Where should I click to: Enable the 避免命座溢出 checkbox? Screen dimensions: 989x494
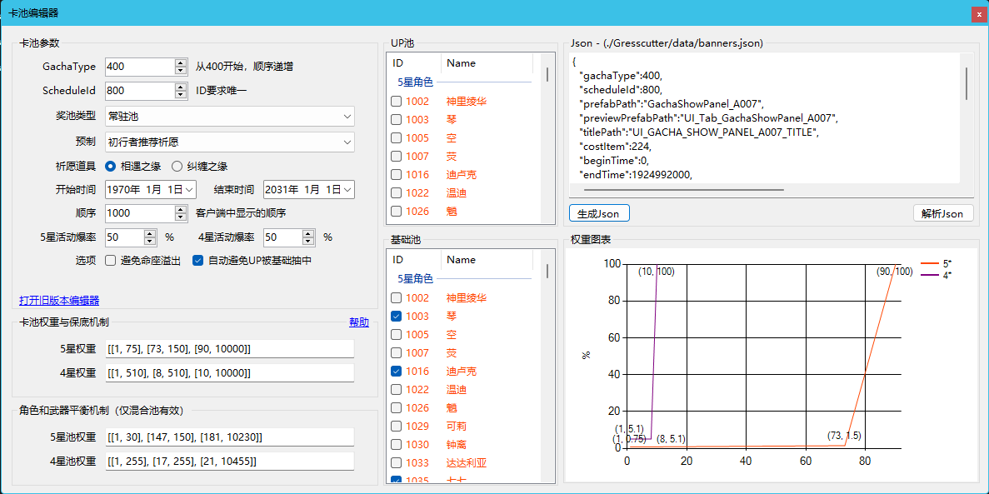click(x=110, y=261)
